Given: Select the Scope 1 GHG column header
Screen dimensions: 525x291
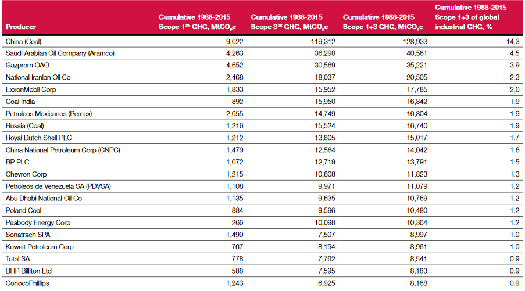Looking at the screenshot, I should coord(197,22).
